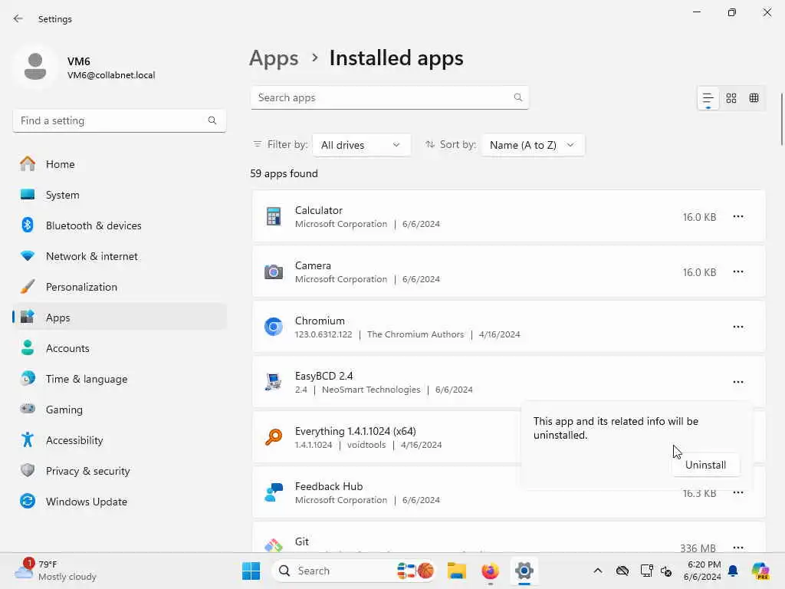Image resolution: width=785 pixels, height=589 pixels.
Task: Click the Search apps field
Action: point(389,97)
